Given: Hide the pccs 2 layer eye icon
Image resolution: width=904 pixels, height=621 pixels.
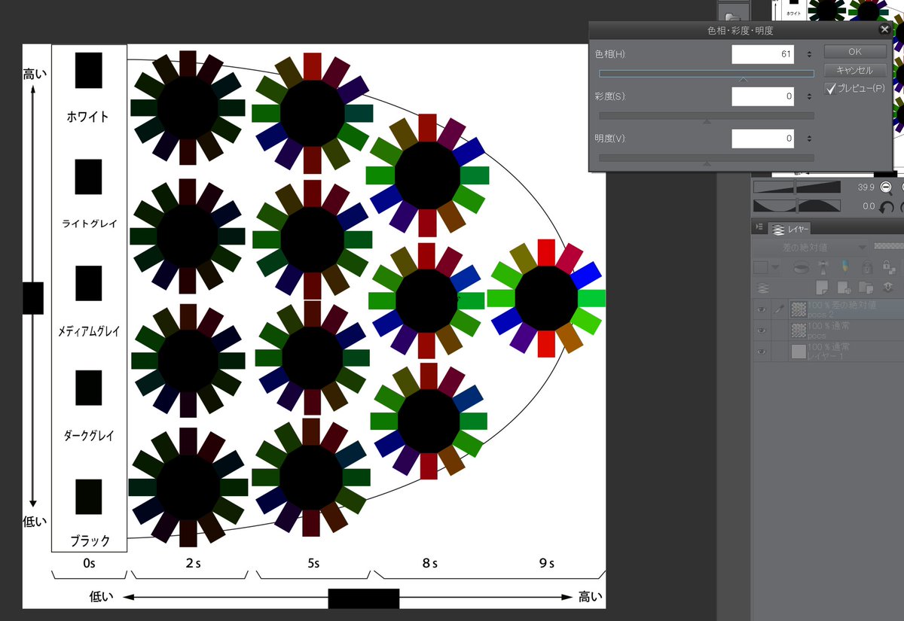Looking at the screenshot, I should tap(762, 309).
